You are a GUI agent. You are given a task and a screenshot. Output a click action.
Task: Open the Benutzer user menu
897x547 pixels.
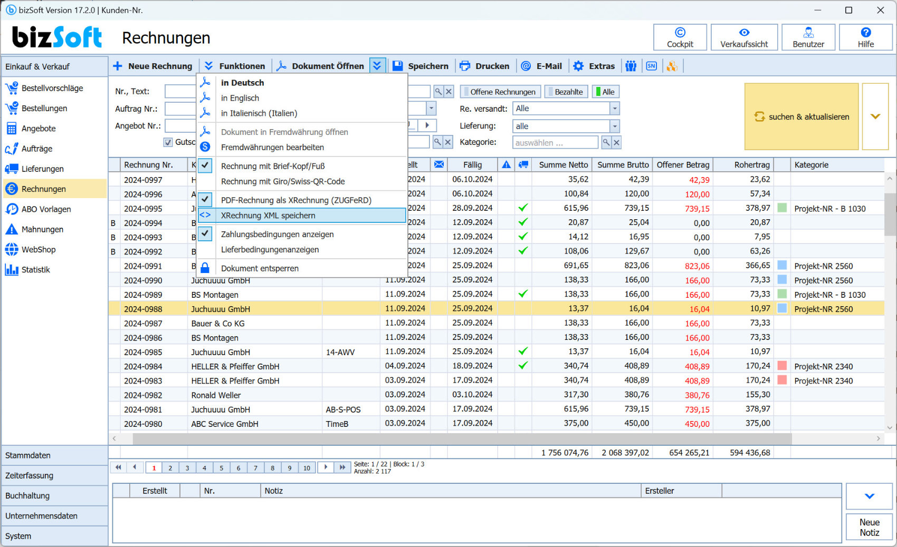[808, 37]
